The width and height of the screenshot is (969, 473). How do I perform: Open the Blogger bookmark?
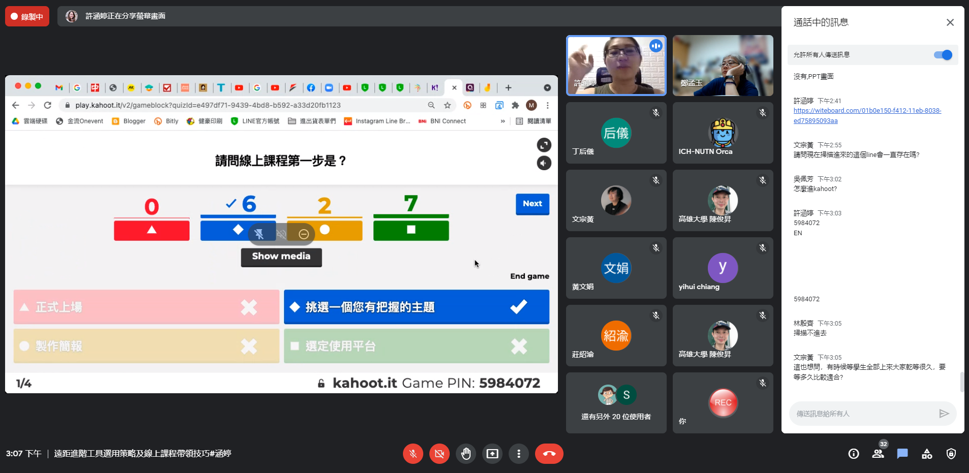click(x=129, y=121)
